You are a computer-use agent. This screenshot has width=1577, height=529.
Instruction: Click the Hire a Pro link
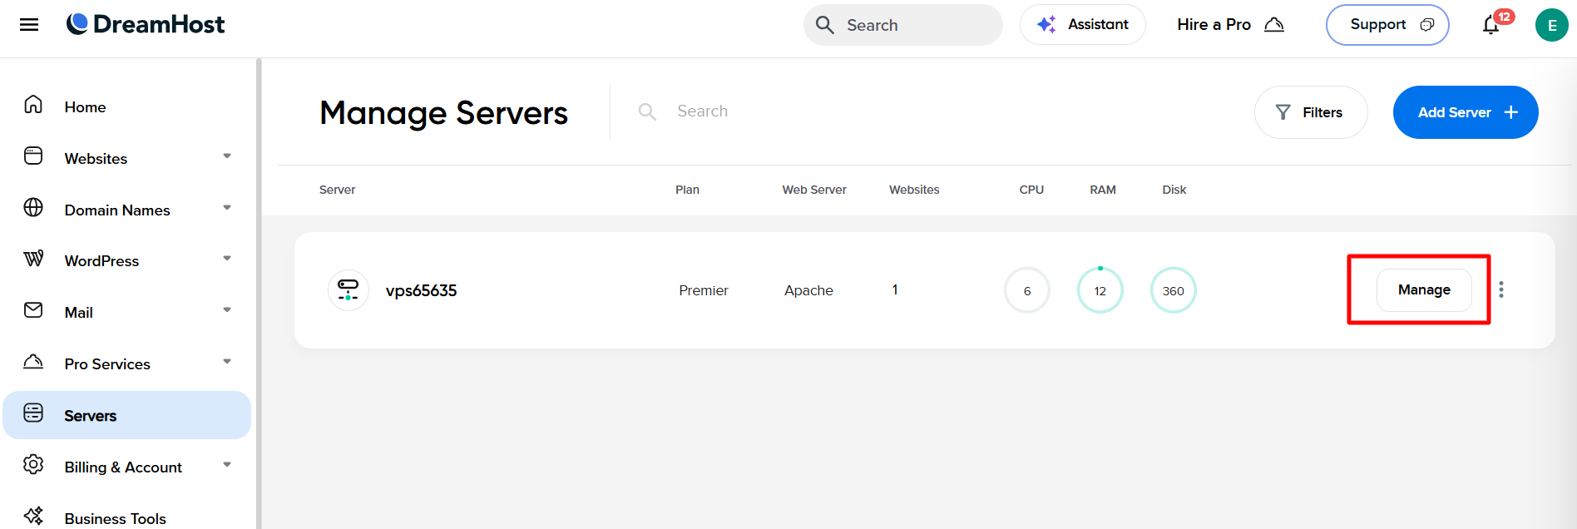coord(1230,25)
